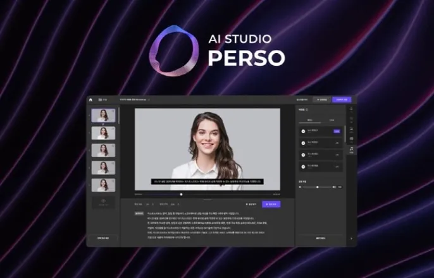Open the music note audio tool

click(351, 150)
